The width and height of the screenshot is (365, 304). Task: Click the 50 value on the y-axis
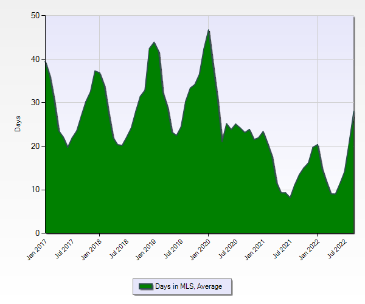tap(35, 16)
